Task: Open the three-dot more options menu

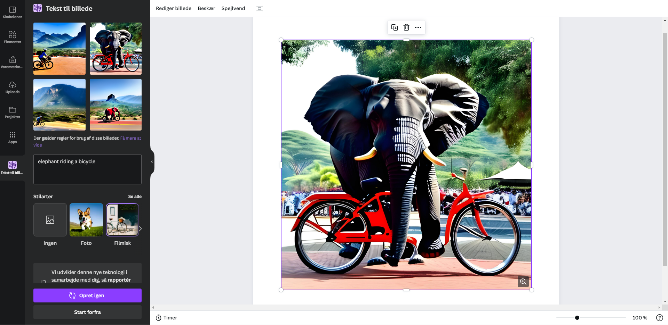Action: [418, 27]
